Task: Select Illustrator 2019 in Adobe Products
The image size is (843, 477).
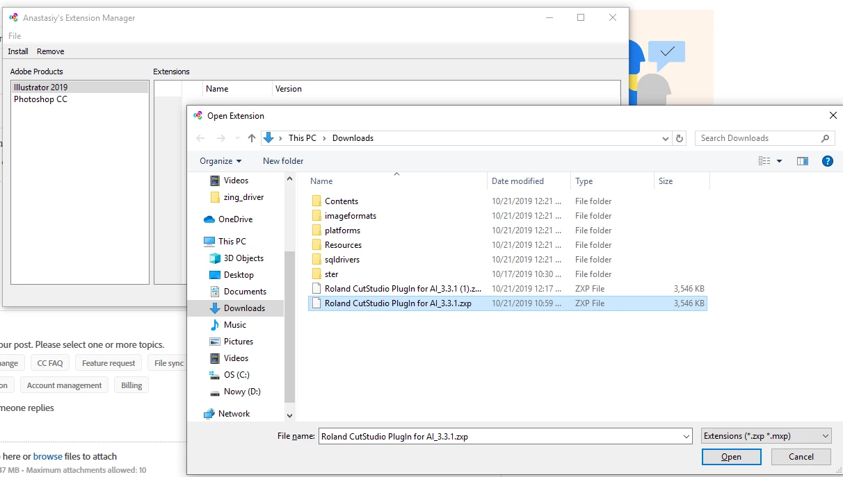Action: pyautogui.click(x=80, y=87)
